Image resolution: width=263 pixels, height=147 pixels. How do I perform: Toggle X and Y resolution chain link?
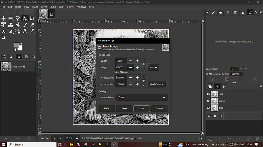coord(144,81)
